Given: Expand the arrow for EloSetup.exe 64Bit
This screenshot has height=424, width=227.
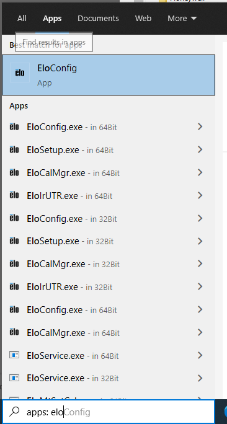Looking at the screenshot, I should [200, 149].
